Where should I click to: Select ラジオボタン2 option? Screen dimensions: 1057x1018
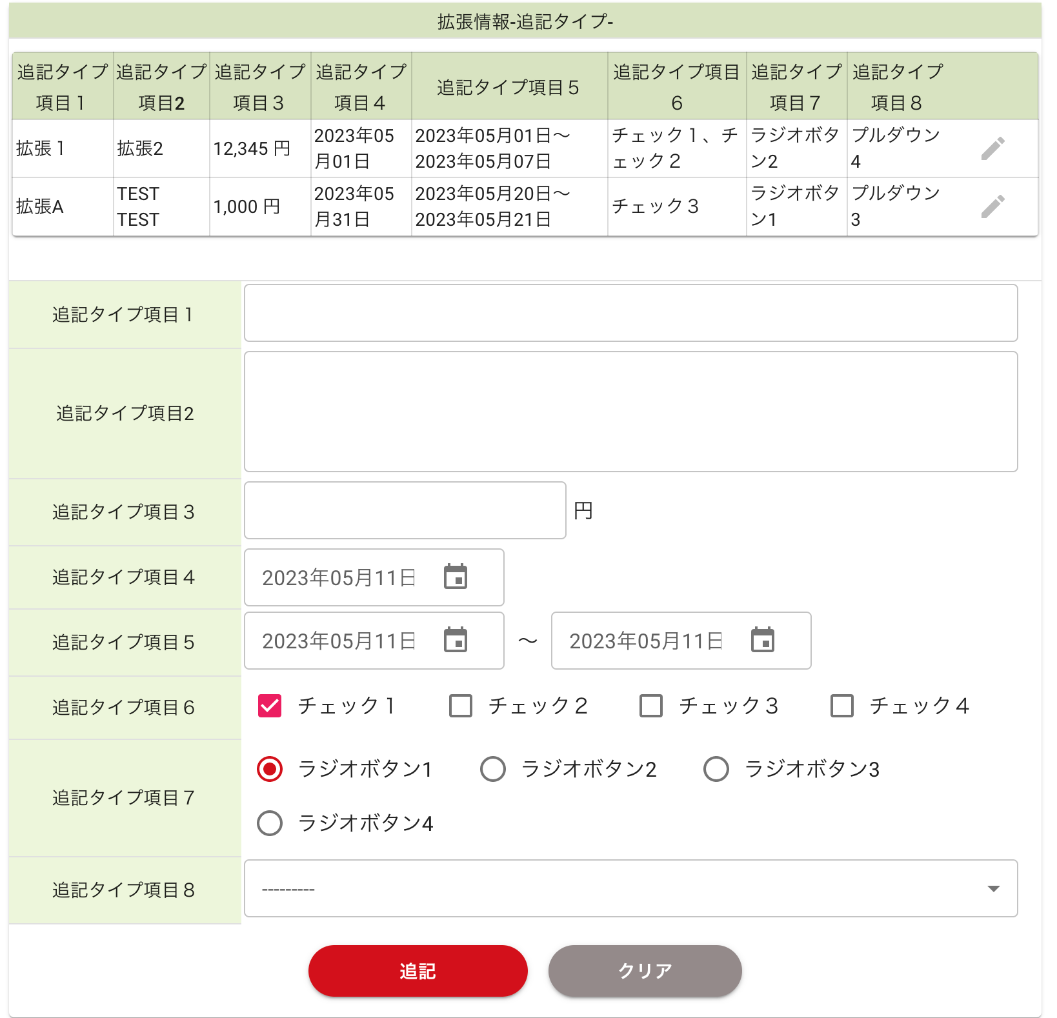pos(493,769)
